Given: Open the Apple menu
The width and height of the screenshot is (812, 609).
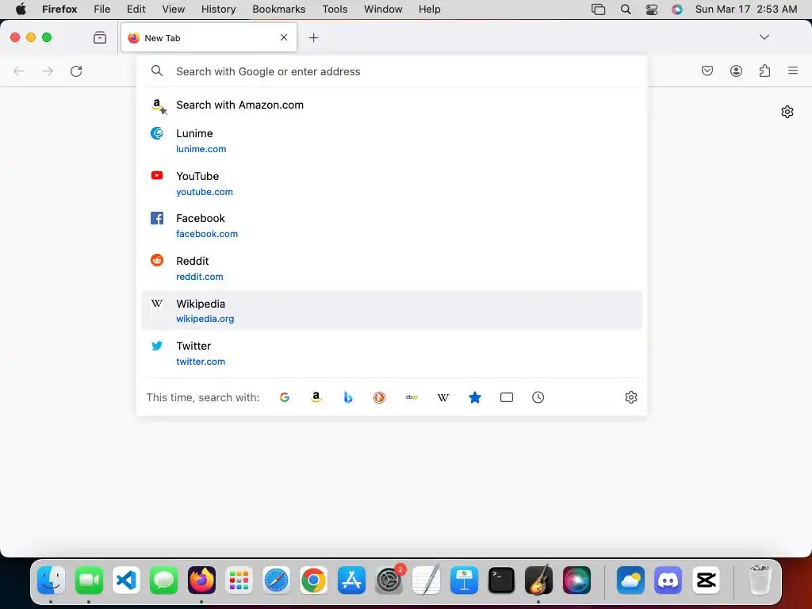Looking at the screenshot, I should click(21, 10).
